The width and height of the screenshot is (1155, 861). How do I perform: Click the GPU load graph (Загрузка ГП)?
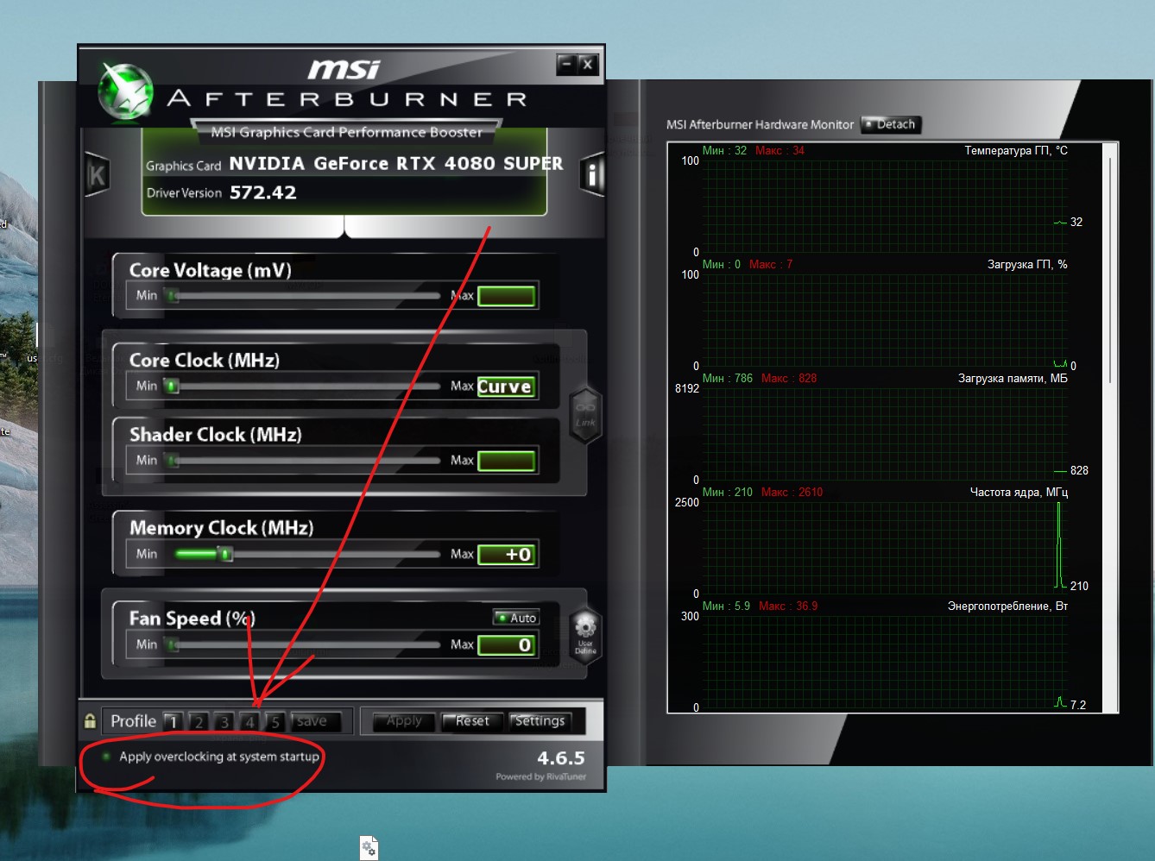886,319
